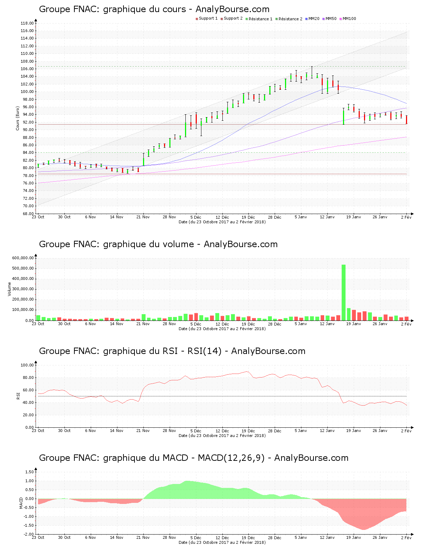
Task: Click '23 Oct' on the MACD chart axis
Action: 38,537
